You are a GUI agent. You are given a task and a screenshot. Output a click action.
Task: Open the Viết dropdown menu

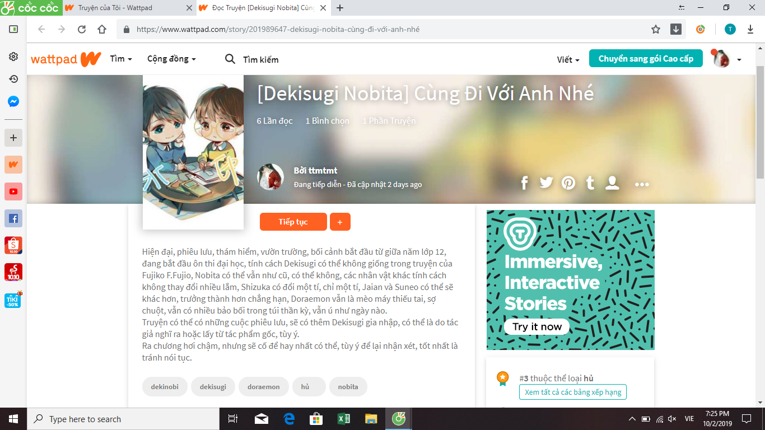pos(568,59)
